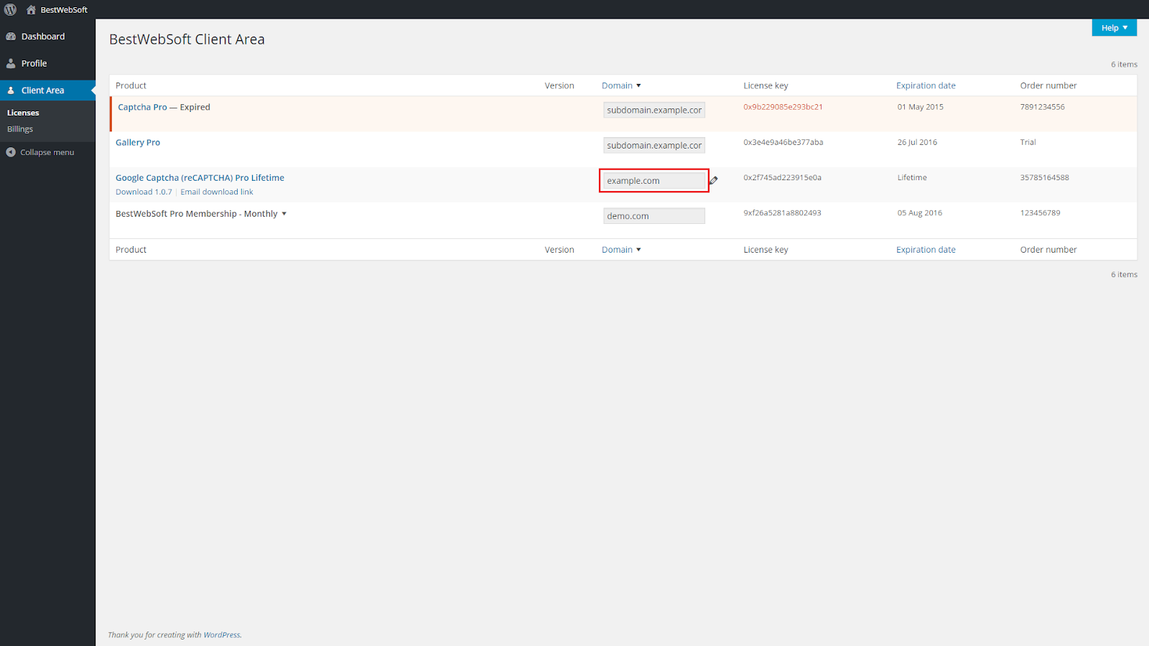Viewport: 1149px width, 646px height.
Task: Open Google Captcha (reCAPTCHA) Pro Lifetime link
Action: point(200,178)
